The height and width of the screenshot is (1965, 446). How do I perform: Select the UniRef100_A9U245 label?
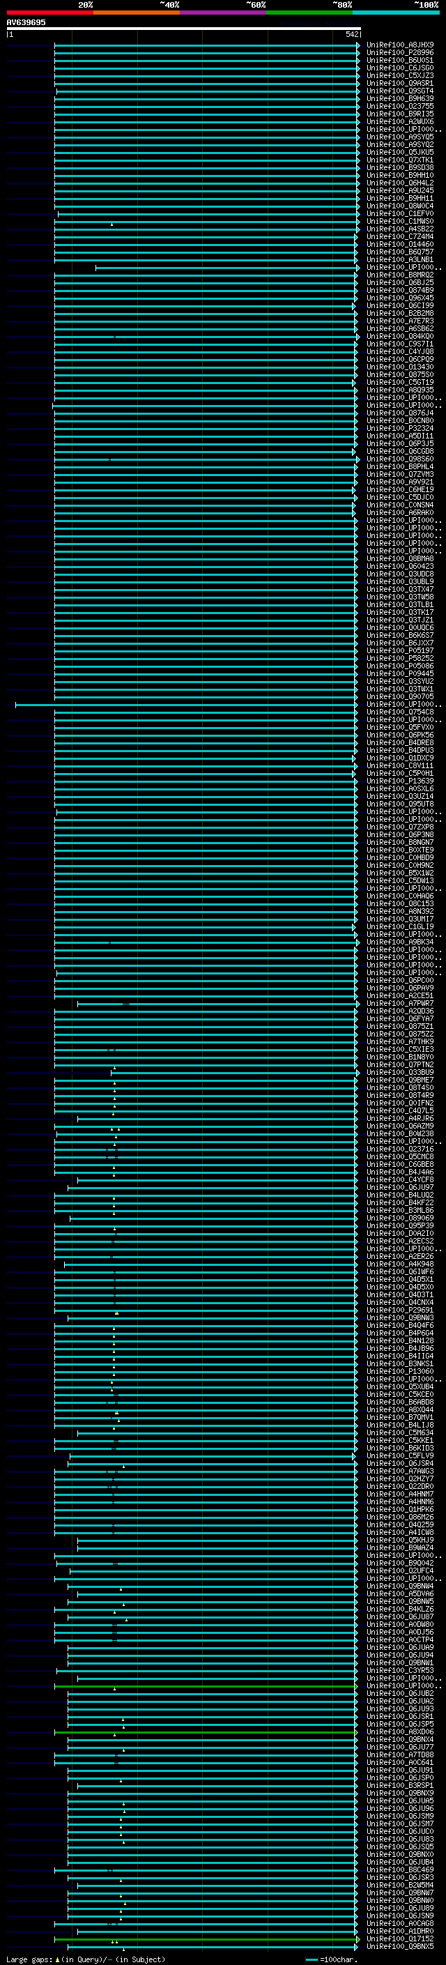(399, 191)
